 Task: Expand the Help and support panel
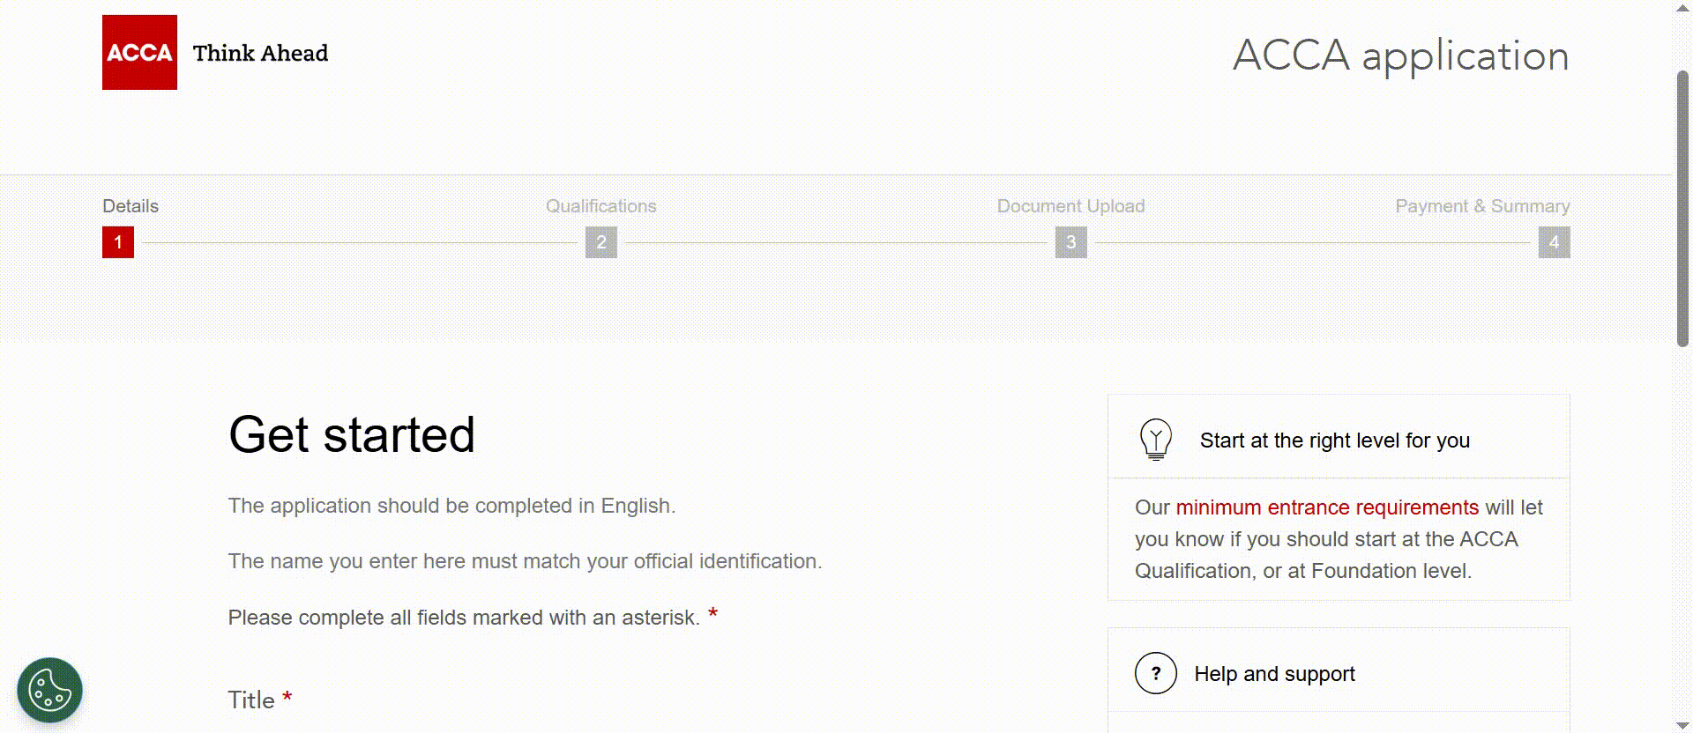coord(1274,674)
